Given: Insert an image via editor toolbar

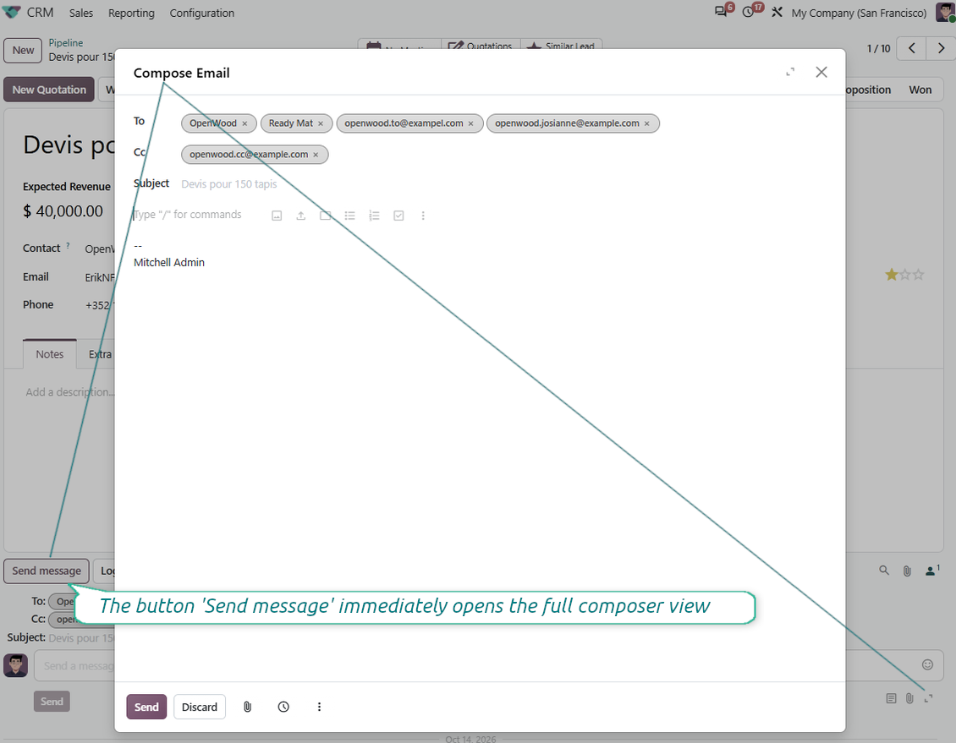Looking at the screenshot, I should (x=277, y=216).
